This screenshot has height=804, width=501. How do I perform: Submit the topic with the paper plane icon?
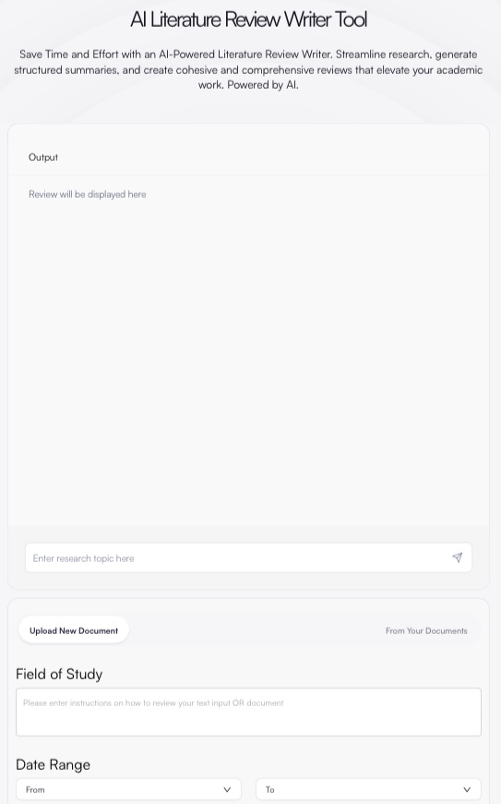[457, 557]
